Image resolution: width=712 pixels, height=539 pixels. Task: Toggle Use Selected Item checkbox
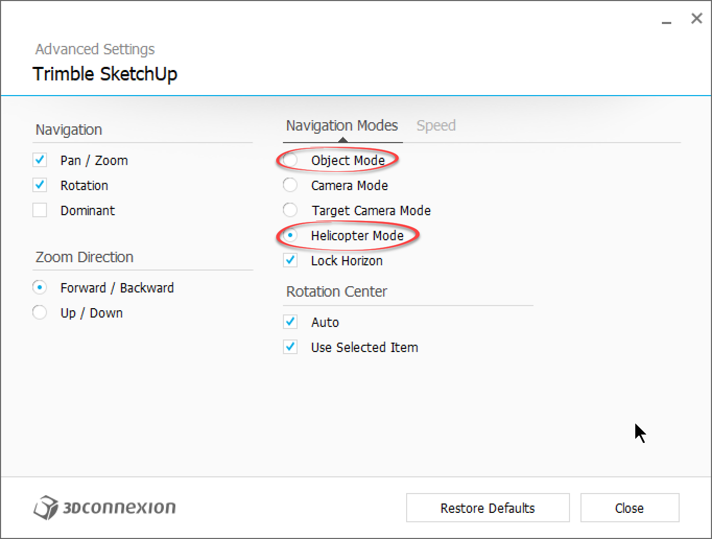291,347
